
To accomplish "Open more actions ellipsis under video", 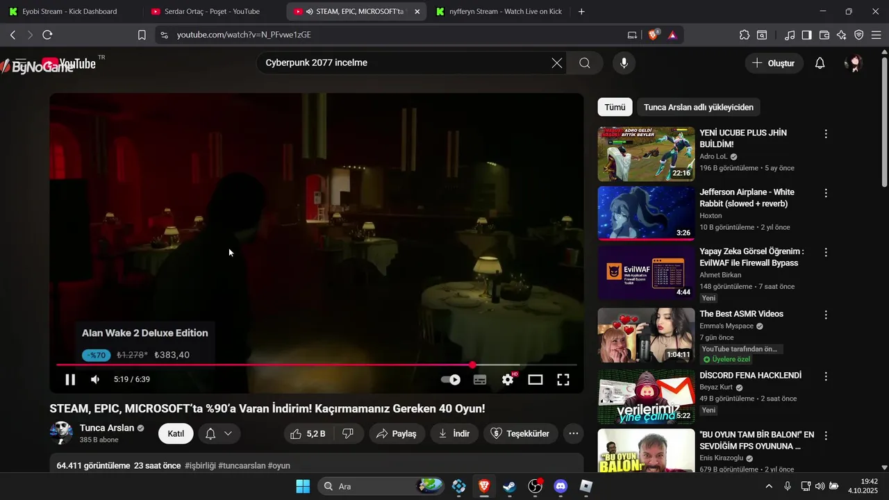I will click(573, 433).
